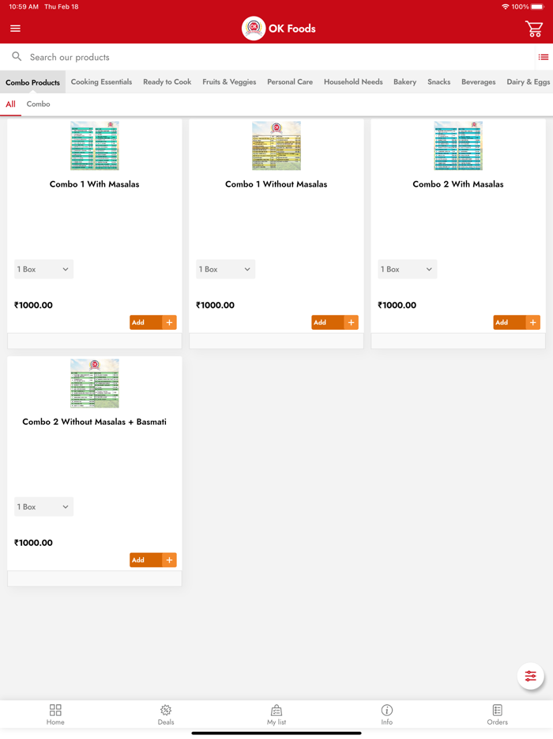553x739 pixels.
Task: Add Combo 1 With Masalas to cart
Action: pos(146,322)
